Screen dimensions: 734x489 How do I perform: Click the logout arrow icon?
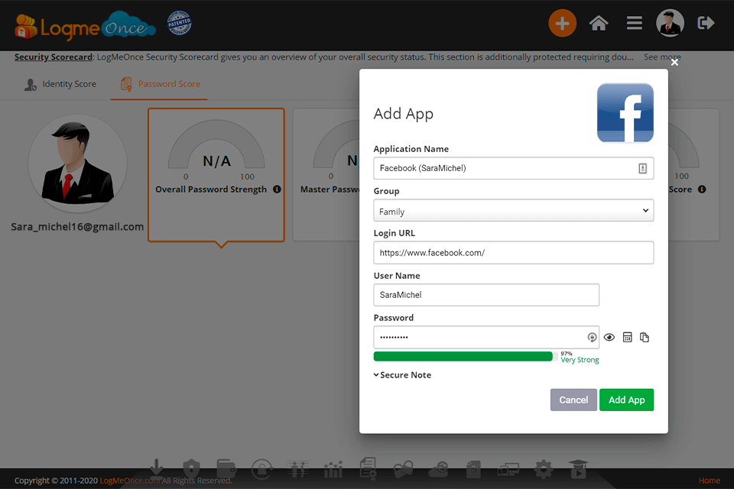[x=706, y=24]
